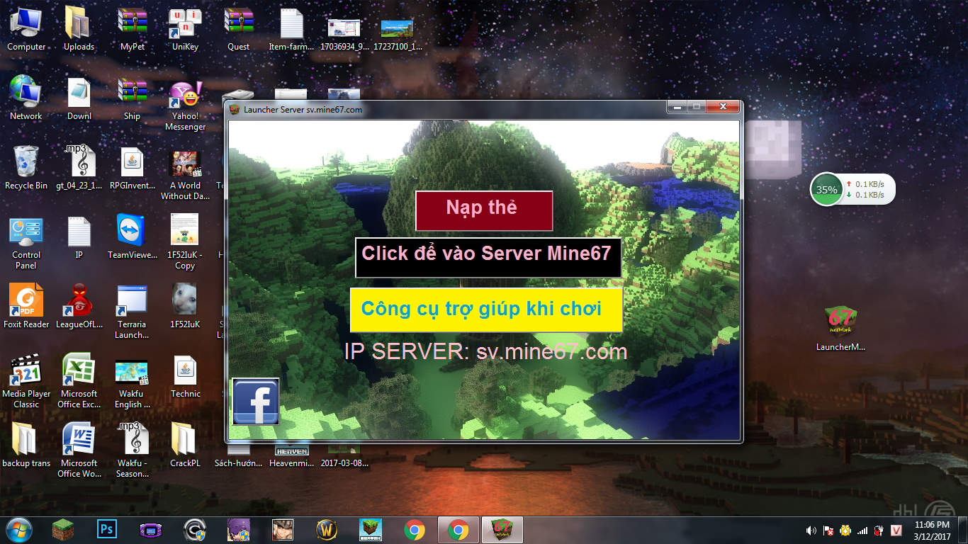Click the "Sách-hướn..." desktop file label

238,463
